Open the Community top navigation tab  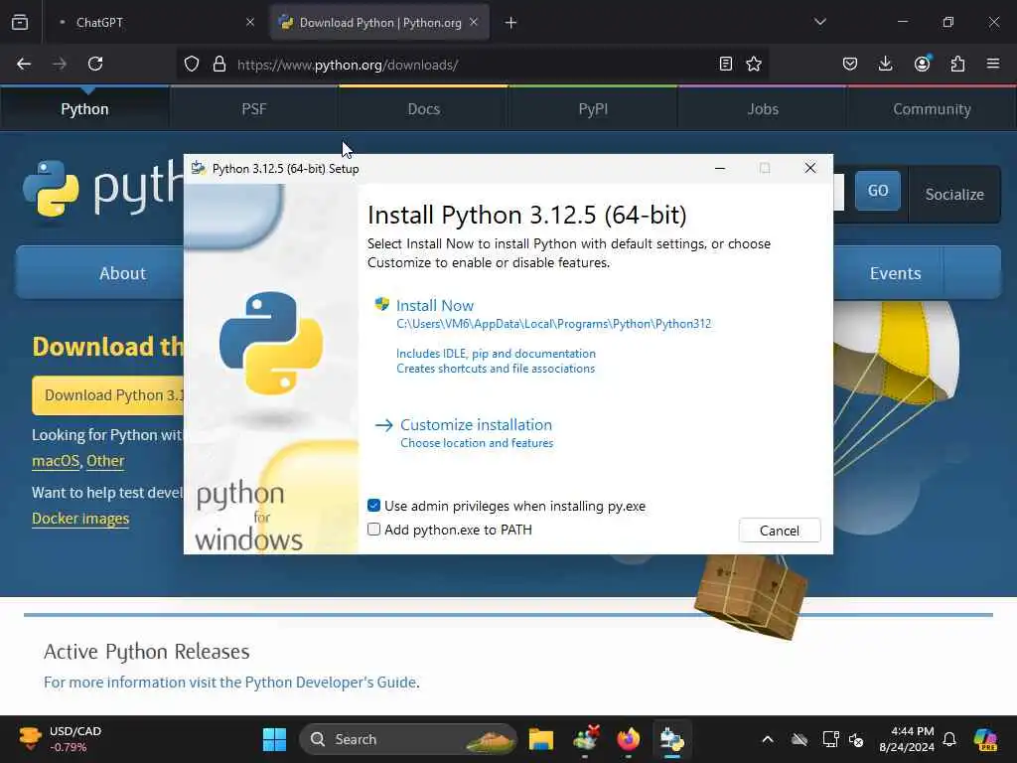[x=932, y=109]
